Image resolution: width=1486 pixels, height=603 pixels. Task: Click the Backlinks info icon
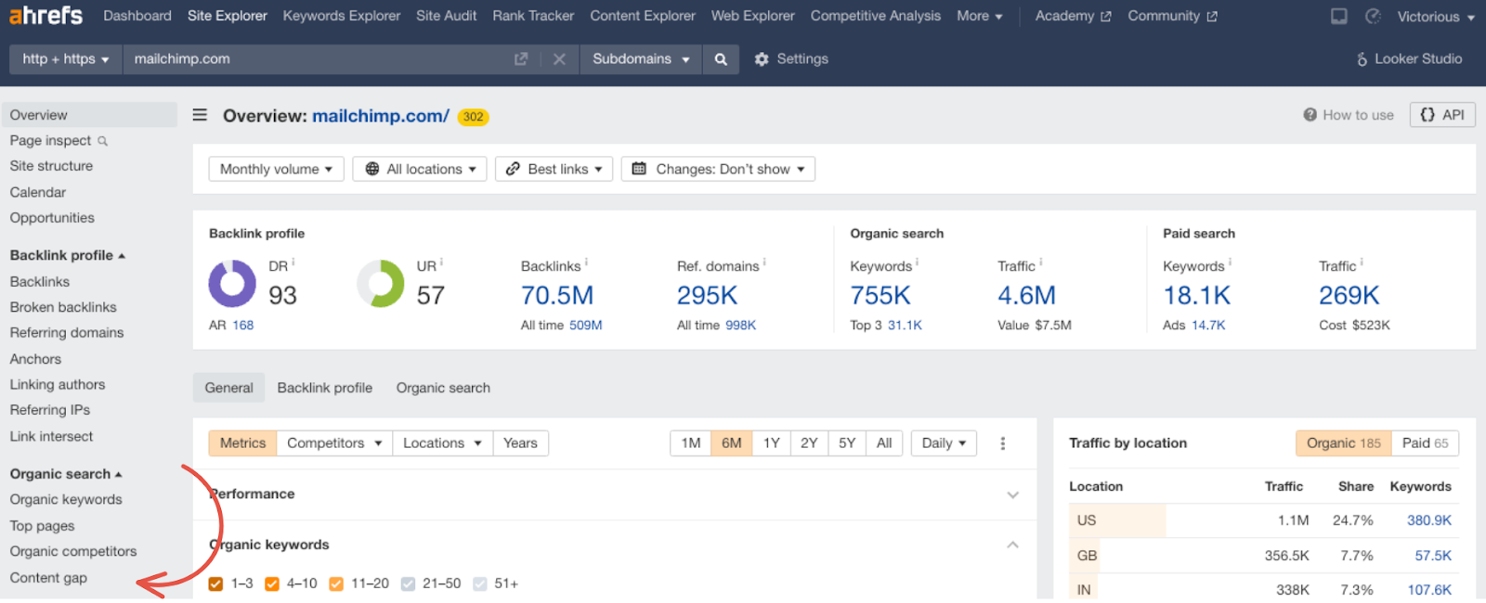[586, 263]
